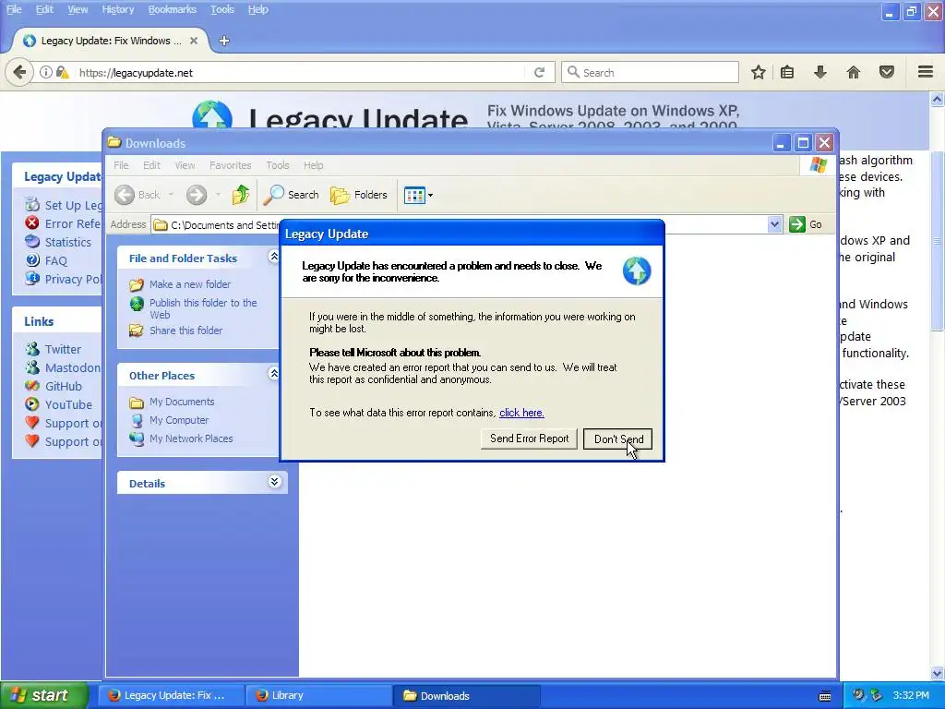Collapse File and Folder Tasks panel
This screenshot has width=945, height=709.
tap(274, 257)
